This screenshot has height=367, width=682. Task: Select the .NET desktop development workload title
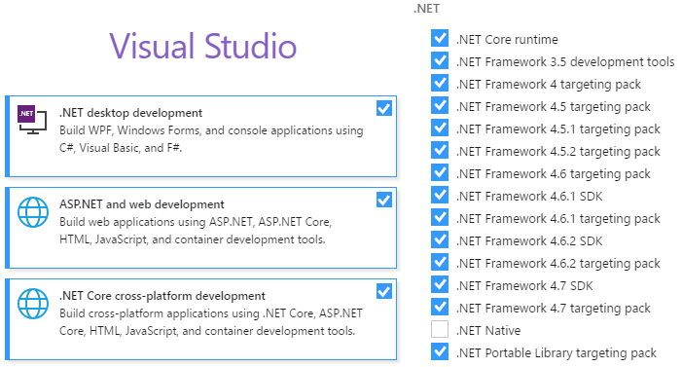[131, 113]
